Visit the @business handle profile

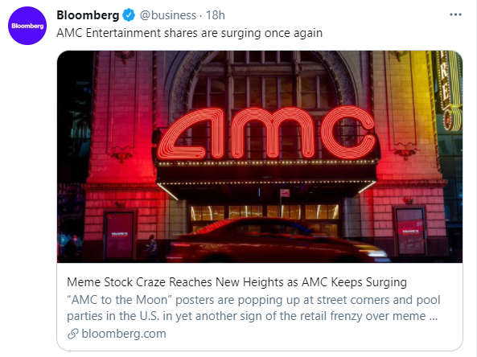167,15
